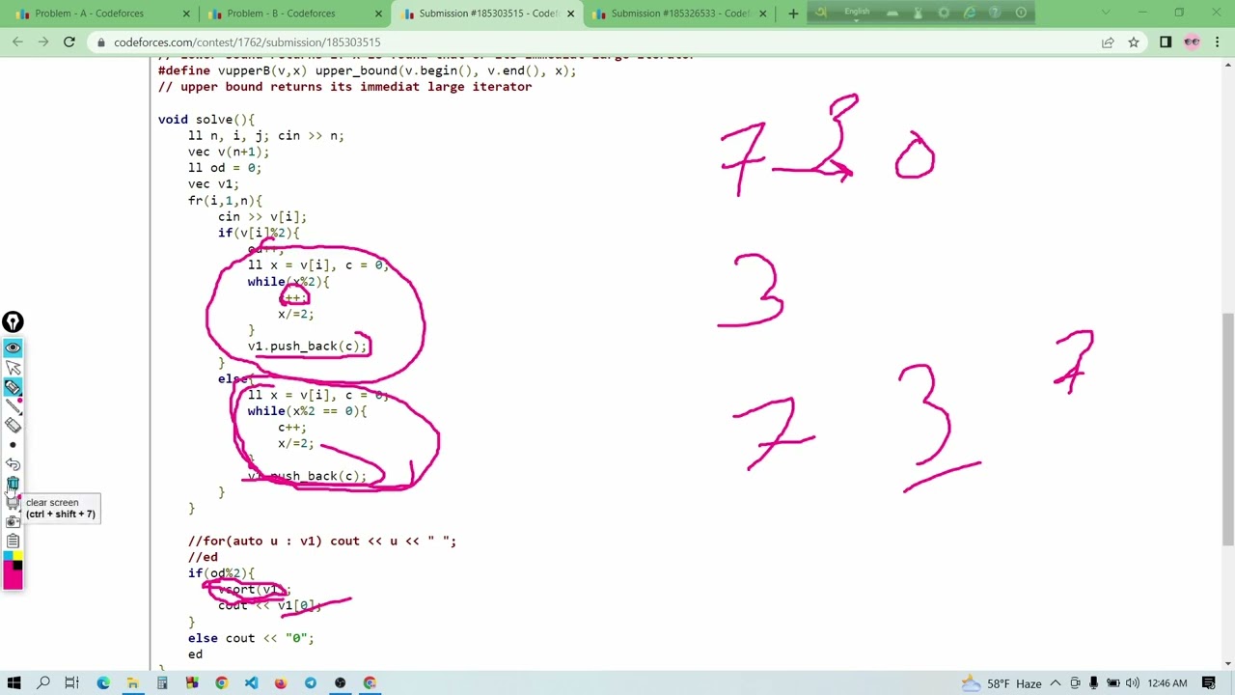Open Windows taskbar search
This screenshot has width=1235, height=695.
click(43, 683)
